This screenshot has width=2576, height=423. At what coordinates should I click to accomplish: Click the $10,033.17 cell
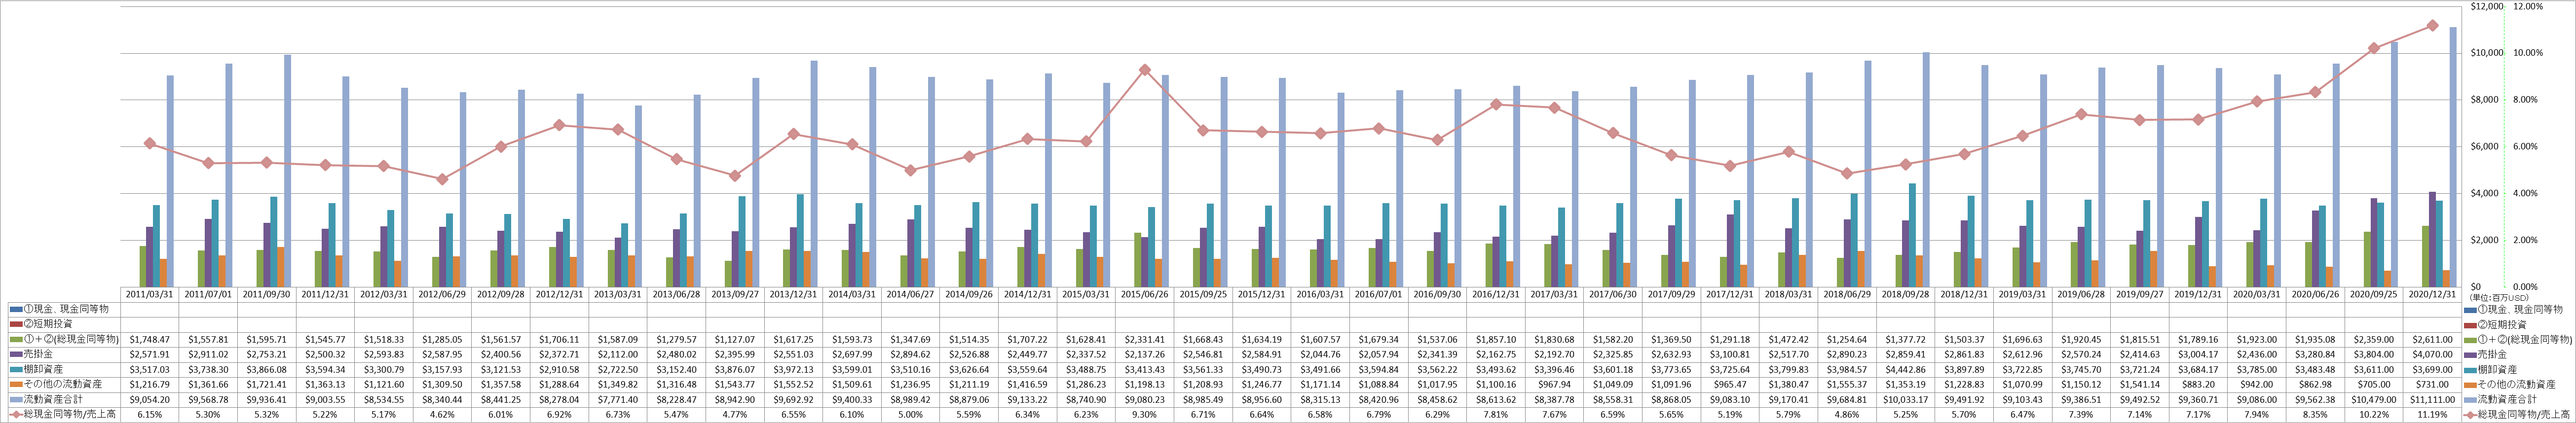1906,399
